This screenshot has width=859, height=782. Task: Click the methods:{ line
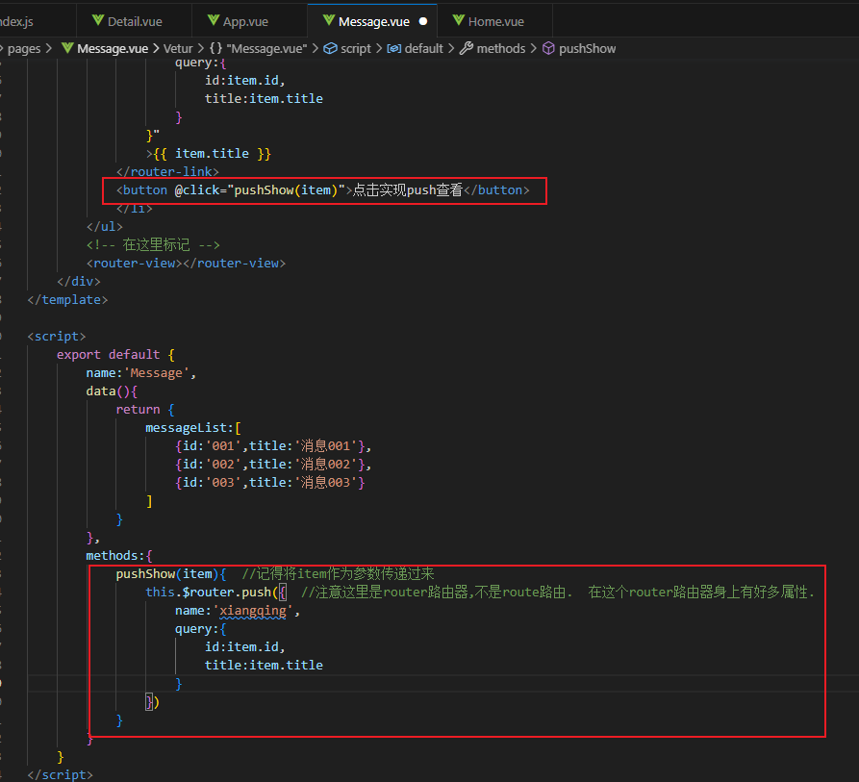click(119, 556)
